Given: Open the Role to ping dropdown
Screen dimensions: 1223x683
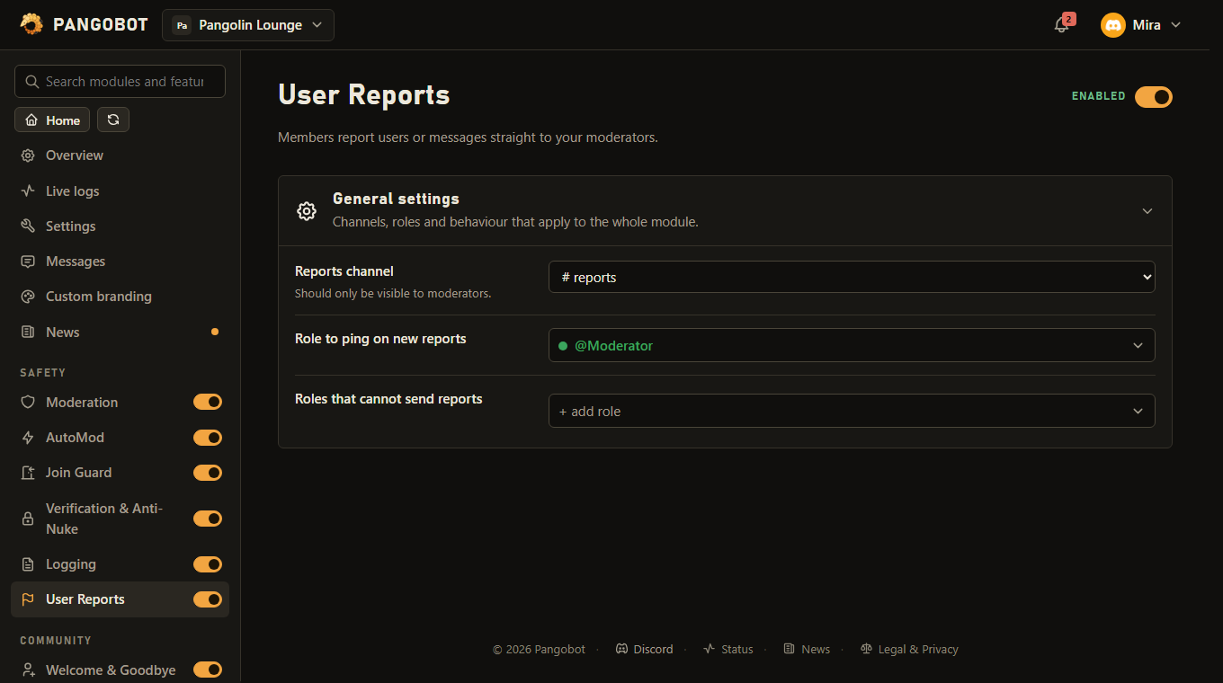Looking at the screenshot, I should pyautogui.click(x=852, y=345).
